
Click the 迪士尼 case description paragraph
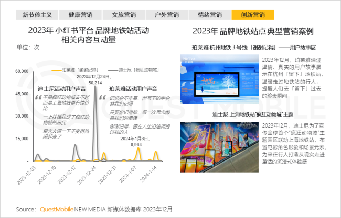294,144
